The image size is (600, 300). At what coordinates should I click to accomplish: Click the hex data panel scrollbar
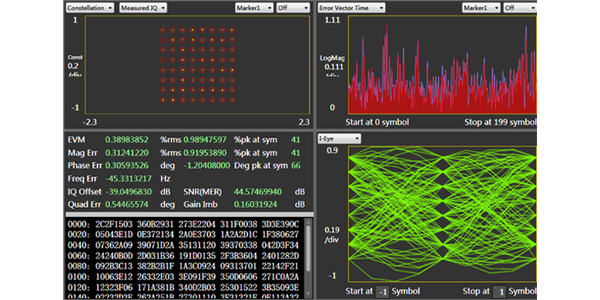[x=309, y=257]
